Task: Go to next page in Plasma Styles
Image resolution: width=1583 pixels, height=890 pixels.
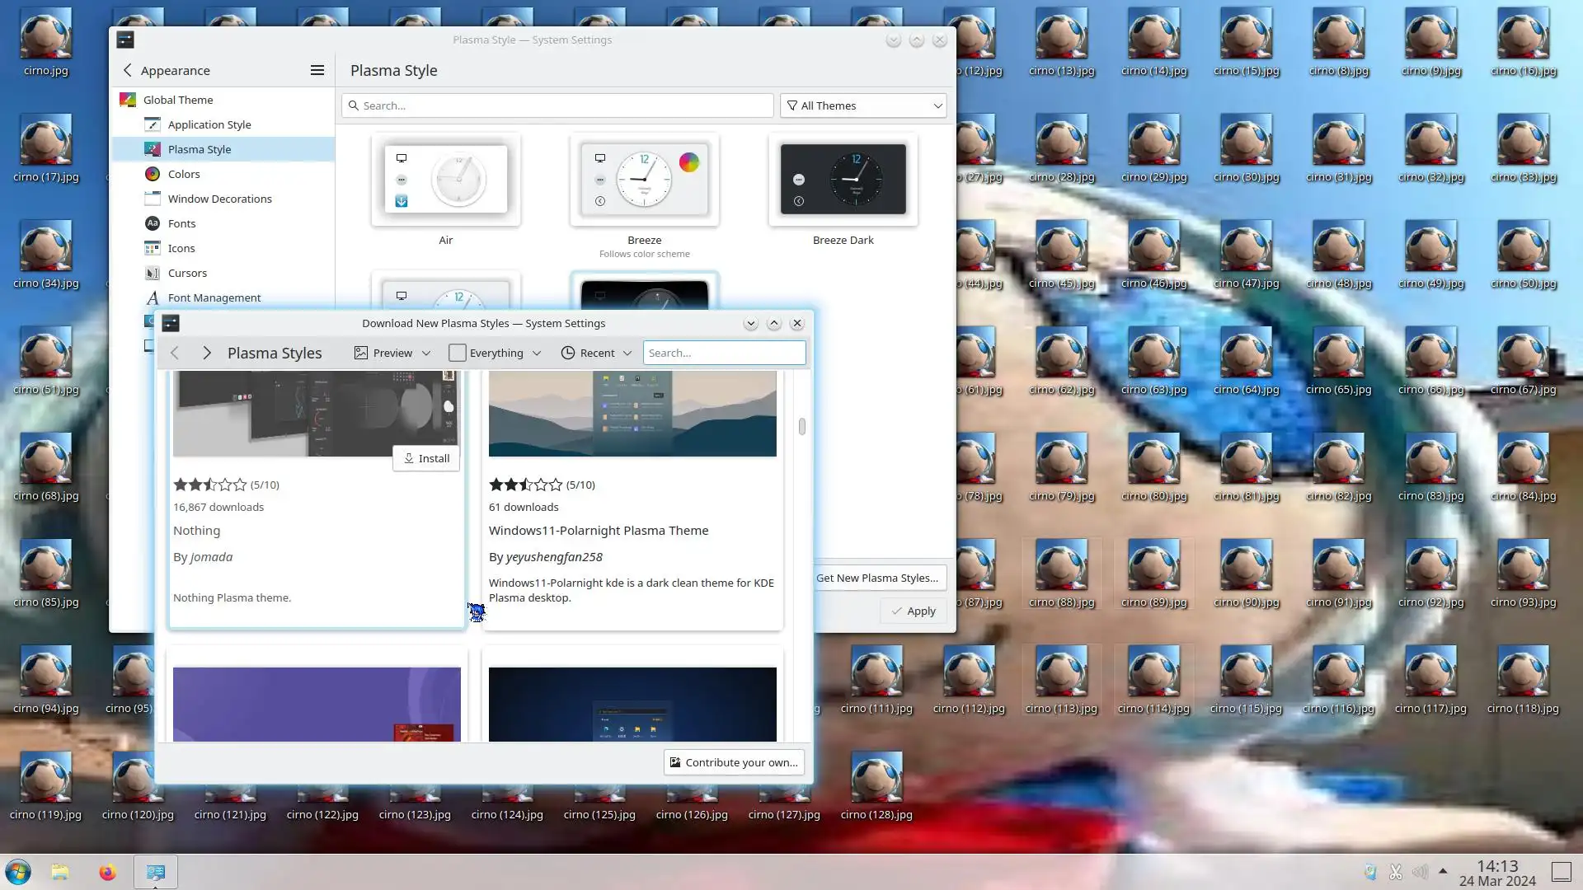Action: point(207,353)
